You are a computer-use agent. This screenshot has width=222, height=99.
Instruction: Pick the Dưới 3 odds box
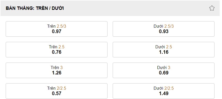coord(164,70)
